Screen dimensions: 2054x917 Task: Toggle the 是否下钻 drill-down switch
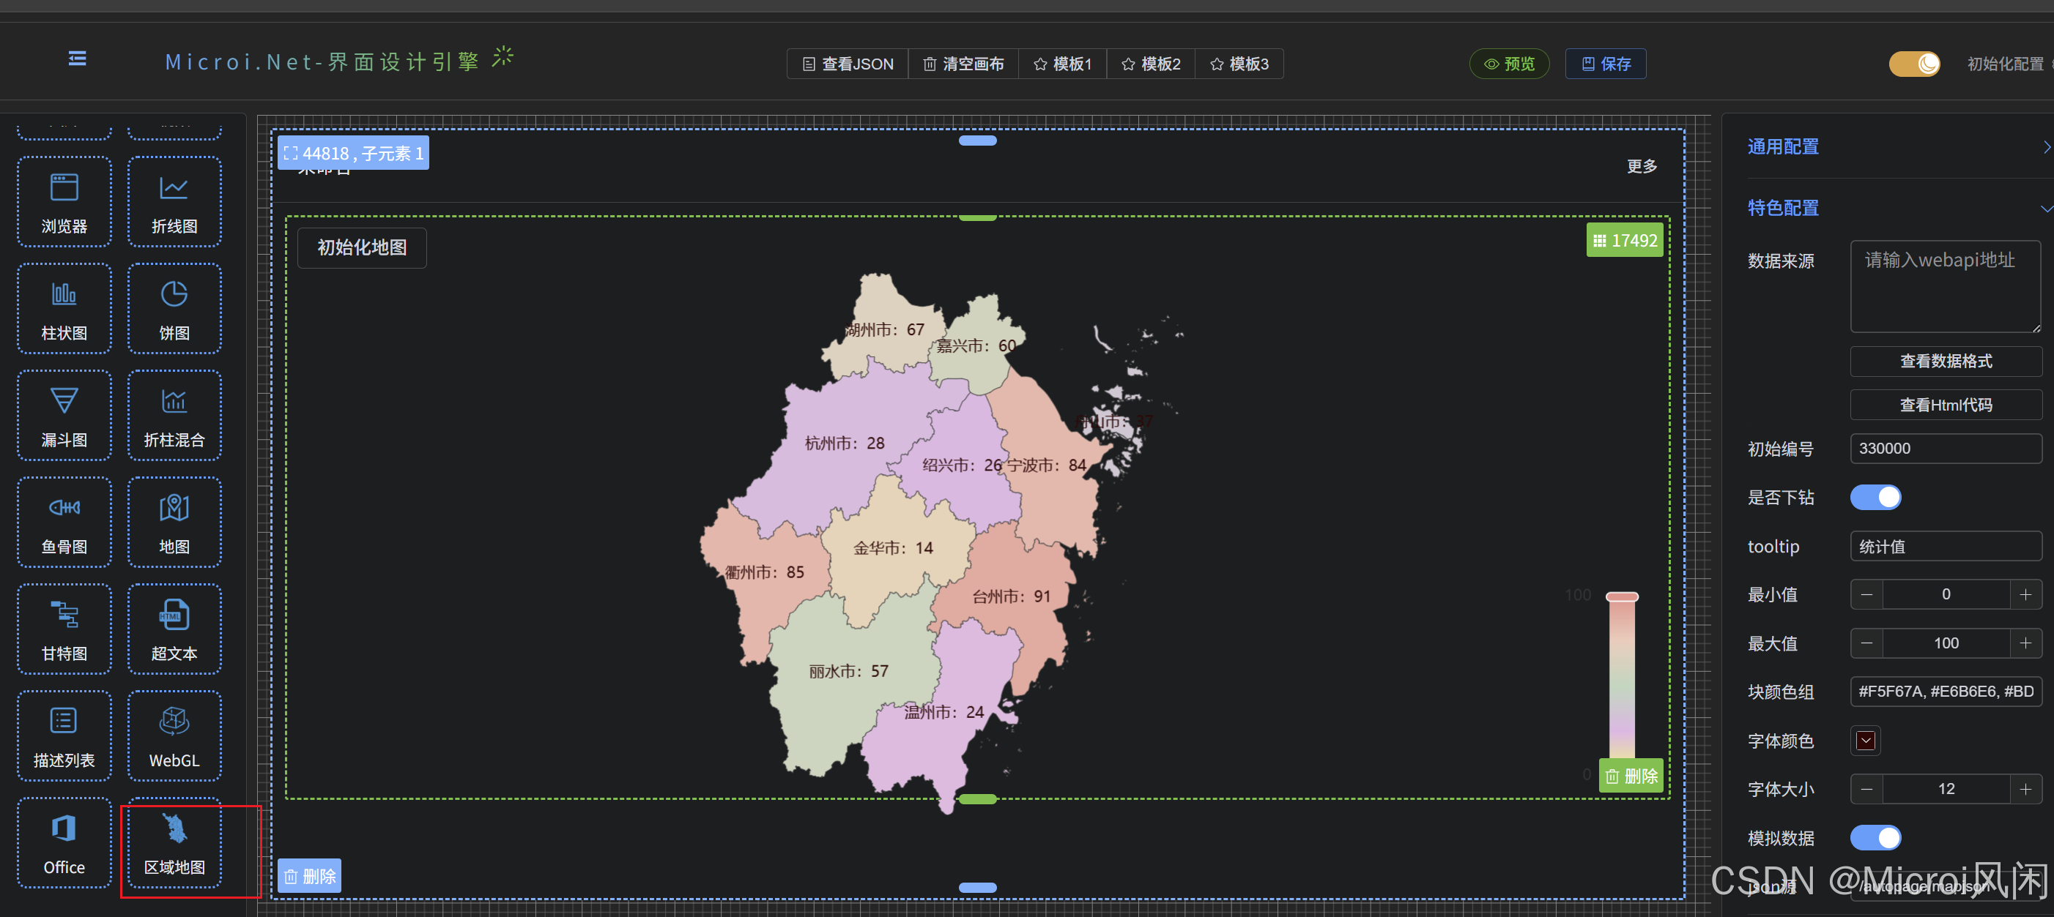point(1875,497)
